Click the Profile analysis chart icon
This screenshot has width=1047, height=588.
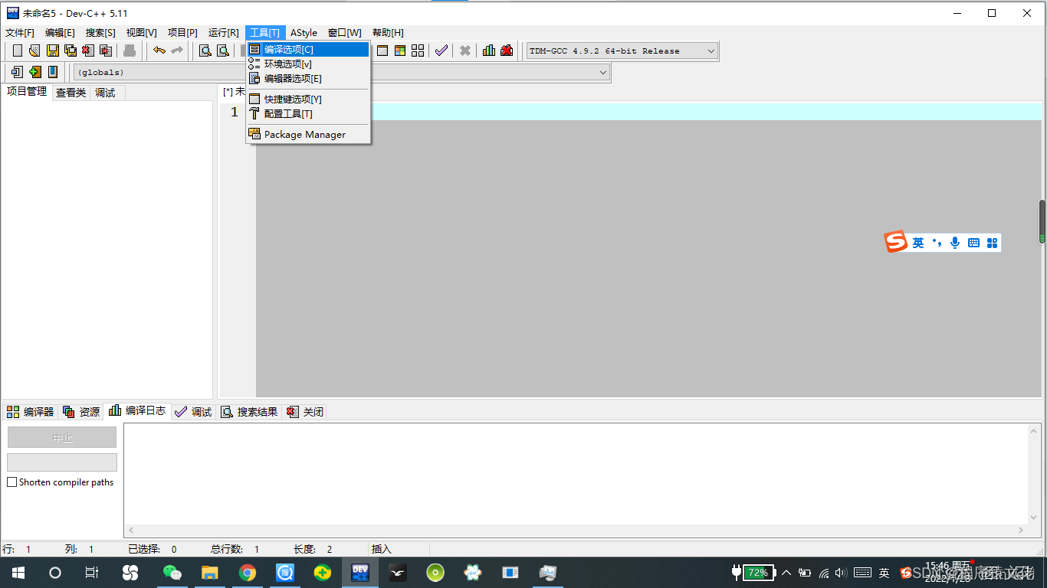[489, 51]
